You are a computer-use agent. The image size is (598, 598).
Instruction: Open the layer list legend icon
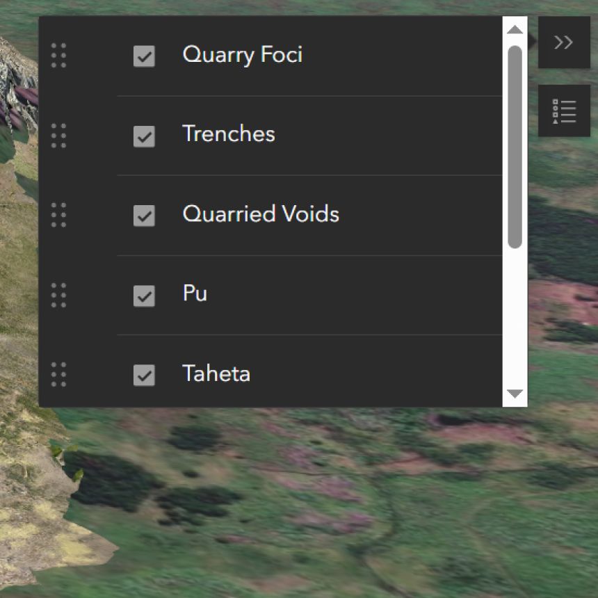tap(563, 111)
